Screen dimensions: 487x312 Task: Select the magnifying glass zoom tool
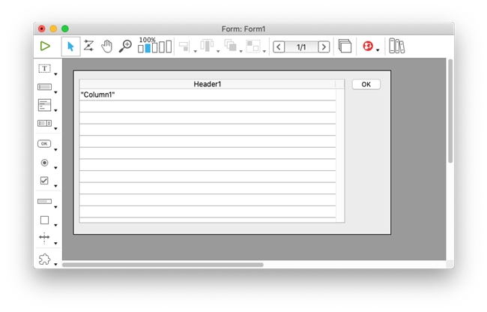125,46
